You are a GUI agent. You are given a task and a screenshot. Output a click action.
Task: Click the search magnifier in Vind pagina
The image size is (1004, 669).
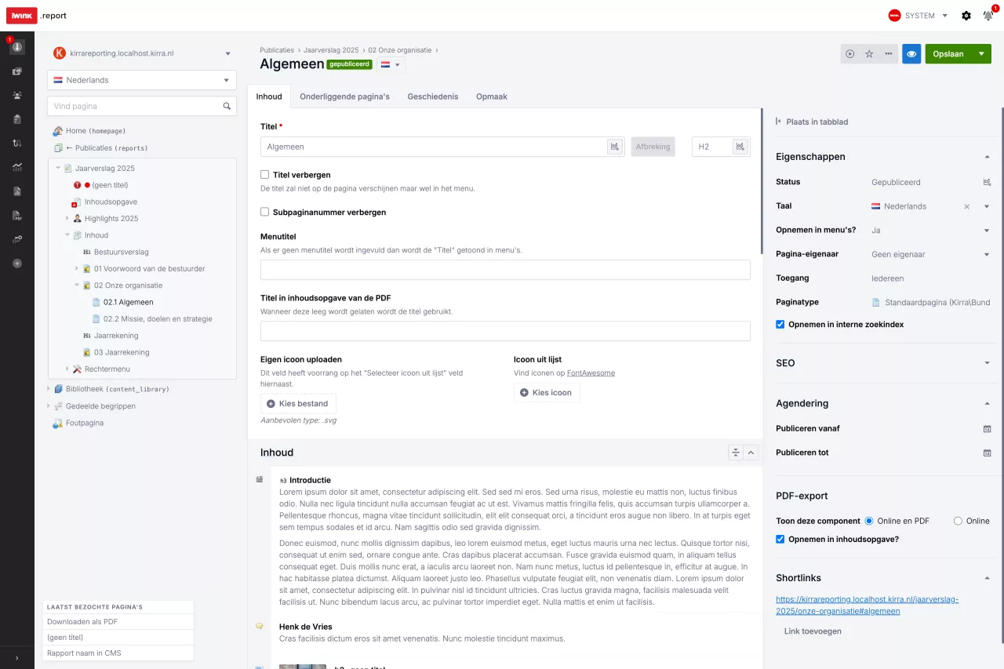click(227, 106)
